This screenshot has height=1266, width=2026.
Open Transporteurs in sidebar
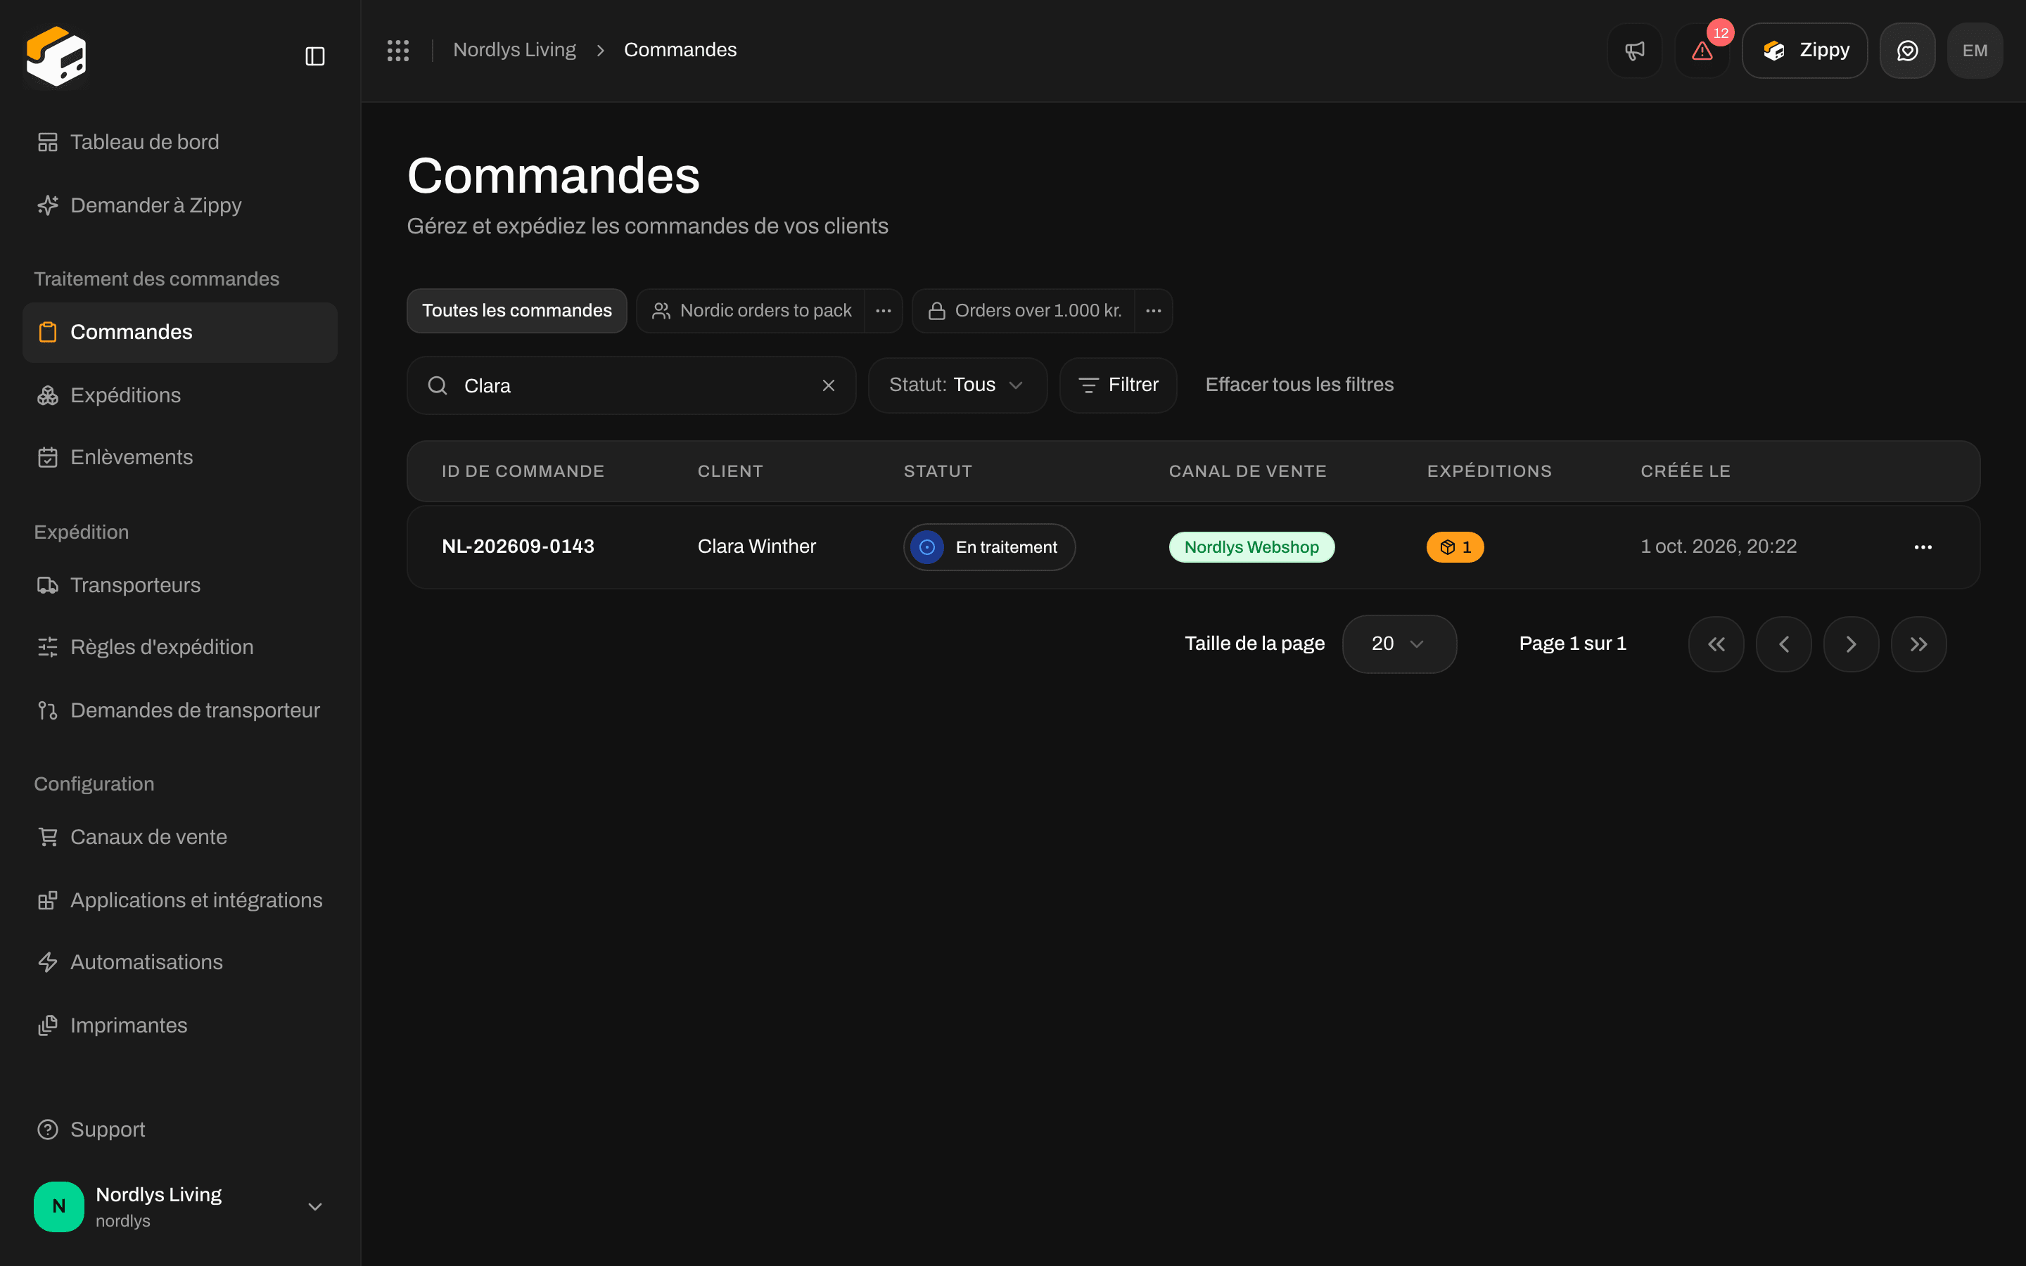point(180,585)
